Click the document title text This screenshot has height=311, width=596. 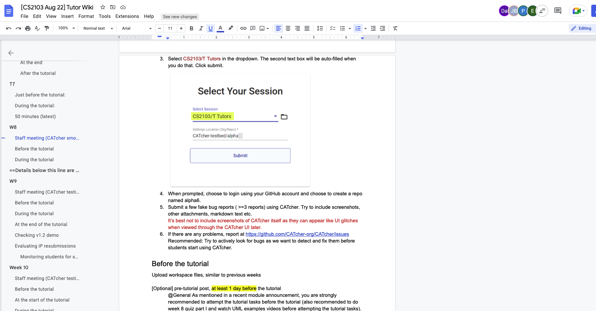(57, 7)
